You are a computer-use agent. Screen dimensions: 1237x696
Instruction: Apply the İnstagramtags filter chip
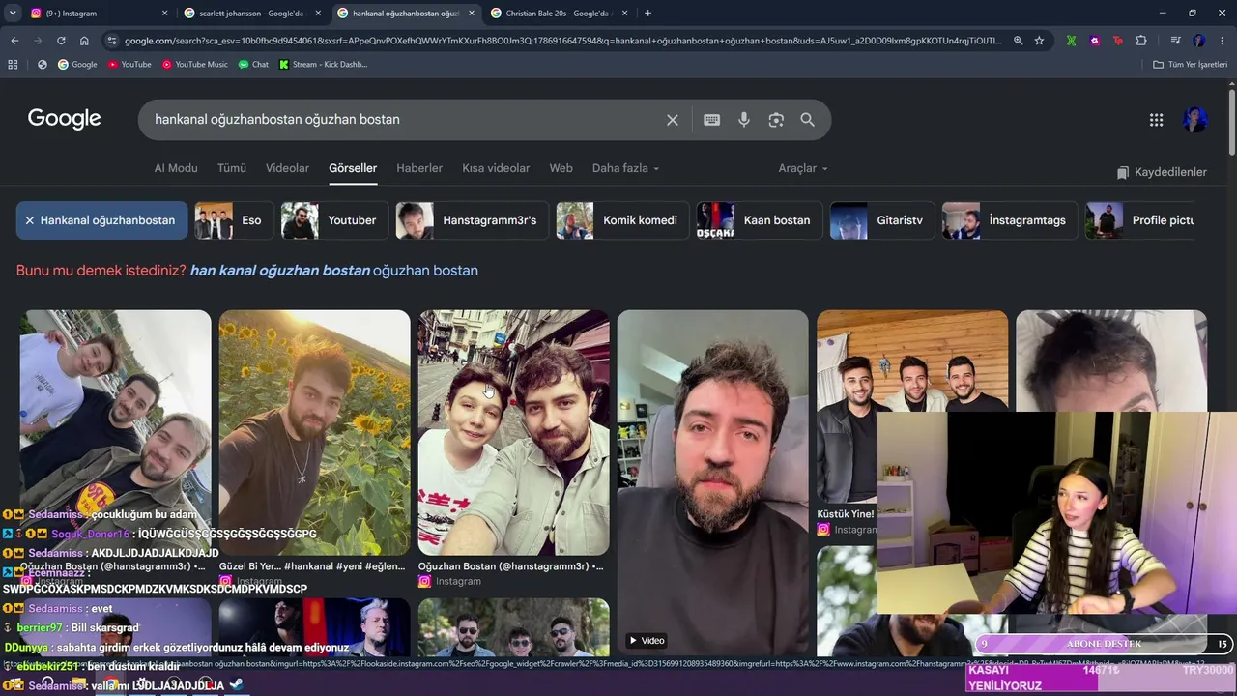tap(1010, 220)
